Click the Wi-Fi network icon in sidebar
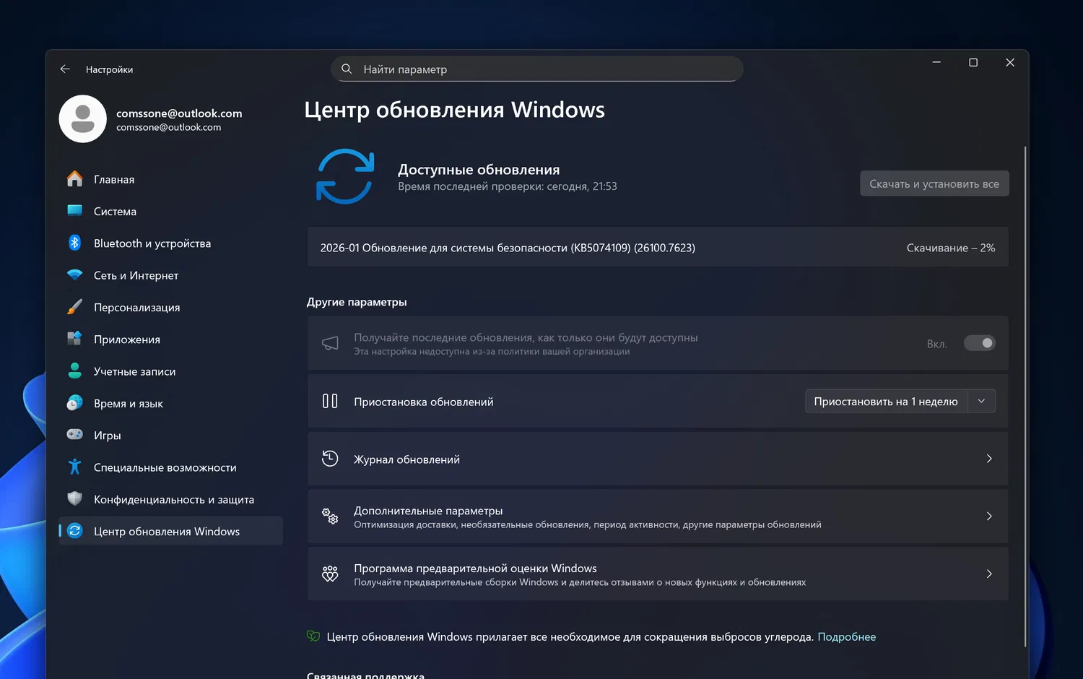 click(74, 275)
